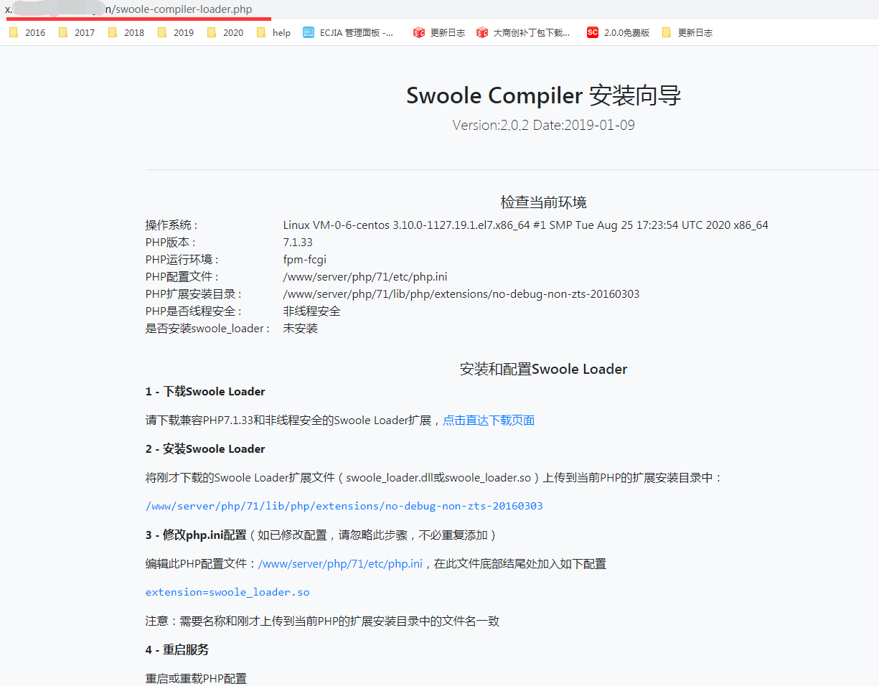Click the 操作系统 label

(172, 225)
